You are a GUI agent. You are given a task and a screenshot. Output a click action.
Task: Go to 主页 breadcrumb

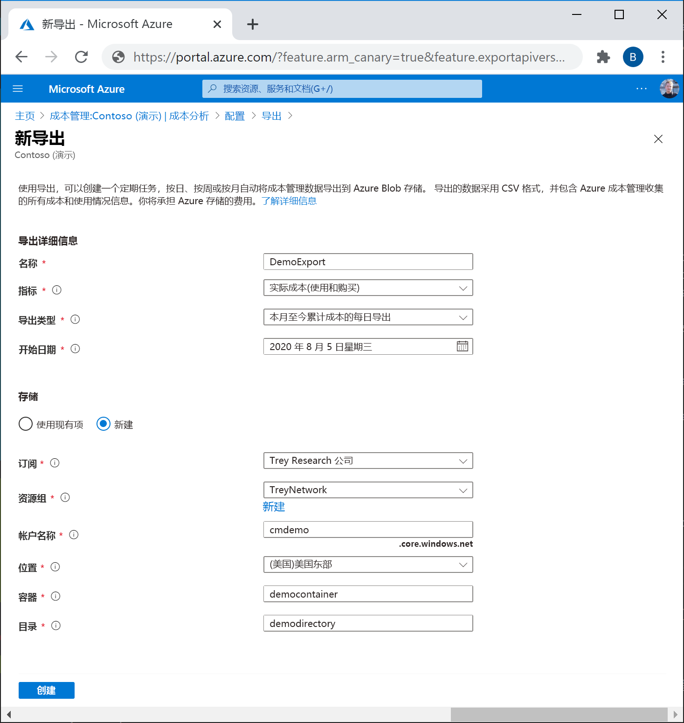tap(25, 116)
